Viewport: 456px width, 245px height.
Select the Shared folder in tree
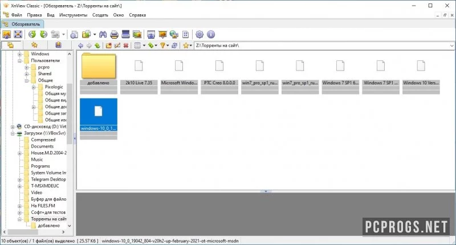(x=44, y=74)
